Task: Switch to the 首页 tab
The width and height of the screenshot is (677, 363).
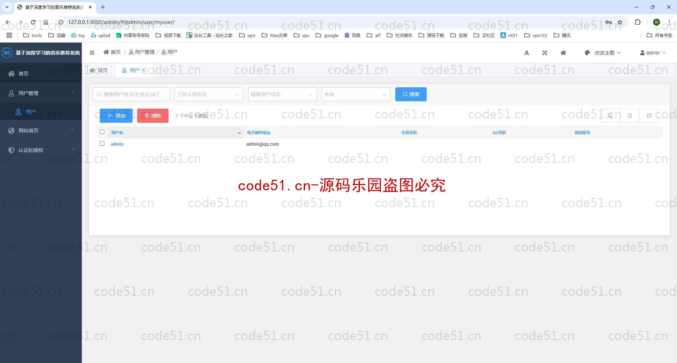Action: tap(99, 70)
